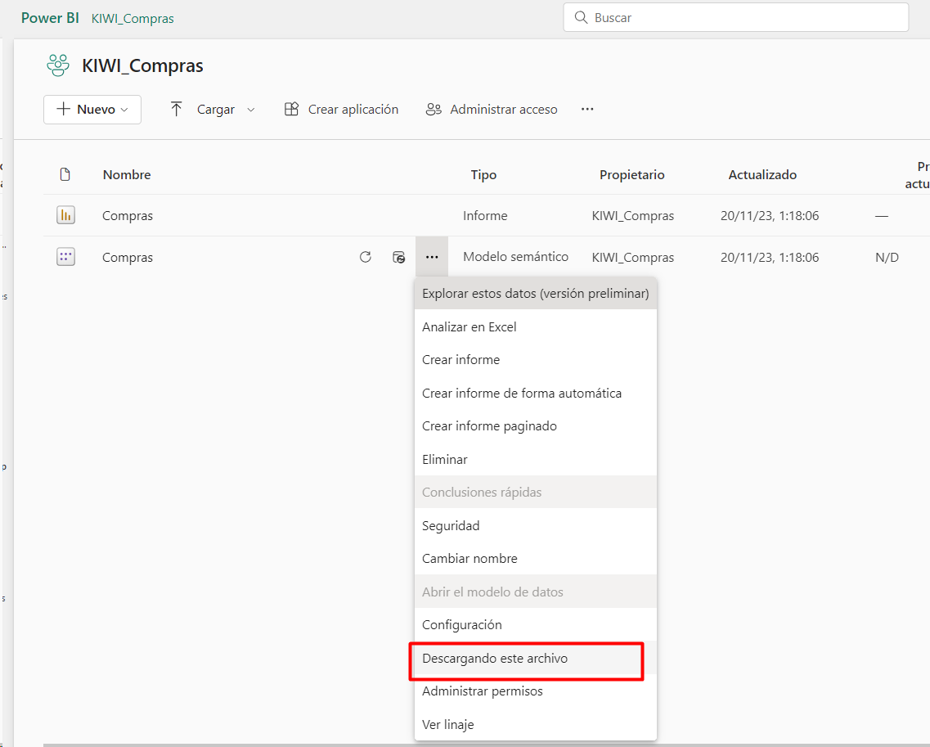Choose Crear informe paginado
This screenshot has height=747, width=930.
click(x=536, y=426)
